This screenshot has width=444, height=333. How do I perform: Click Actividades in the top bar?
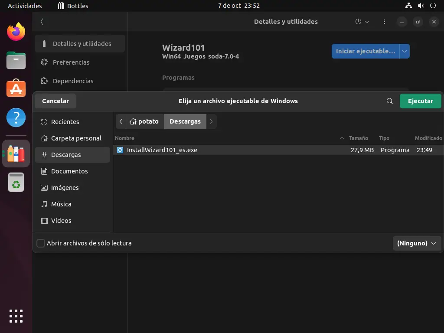point(25,6)
